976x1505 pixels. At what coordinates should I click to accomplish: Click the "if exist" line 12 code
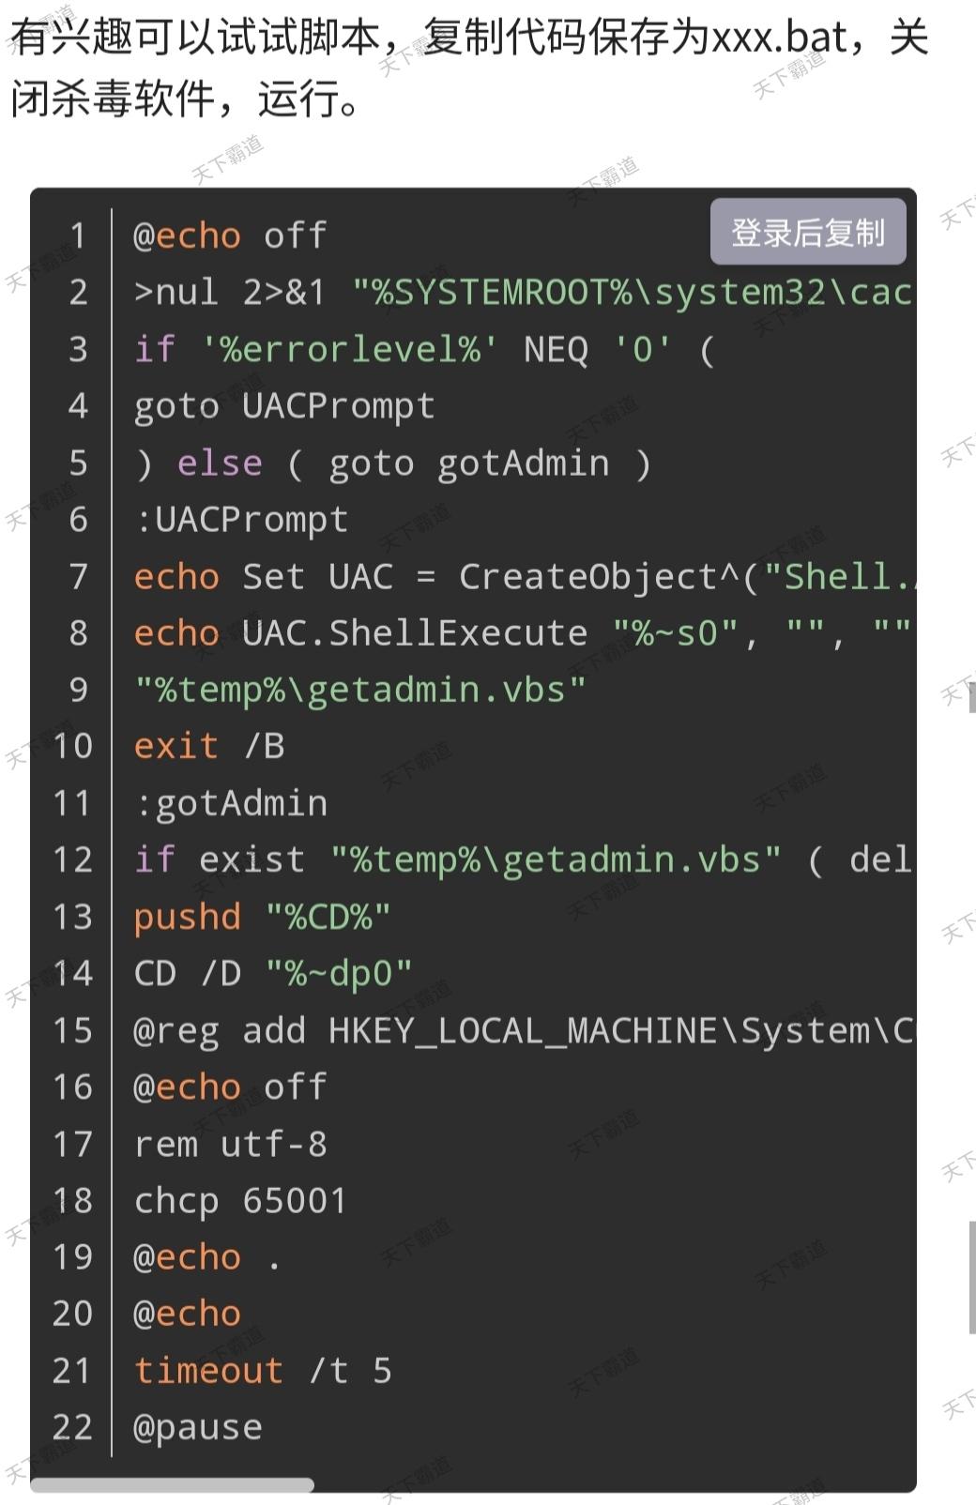[521, 859]
